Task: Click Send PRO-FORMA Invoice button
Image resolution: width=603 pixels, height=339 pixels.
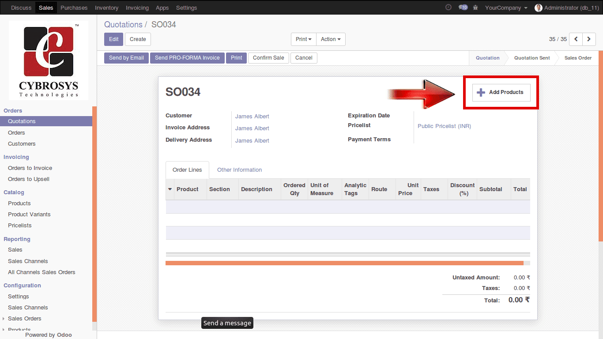Action: (187, 58)
